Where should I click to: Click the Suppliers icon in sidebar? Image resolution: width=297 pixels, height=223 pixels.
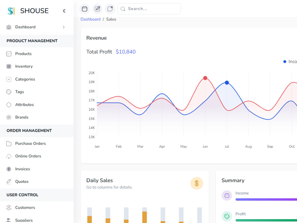click(x=9, y=220)
